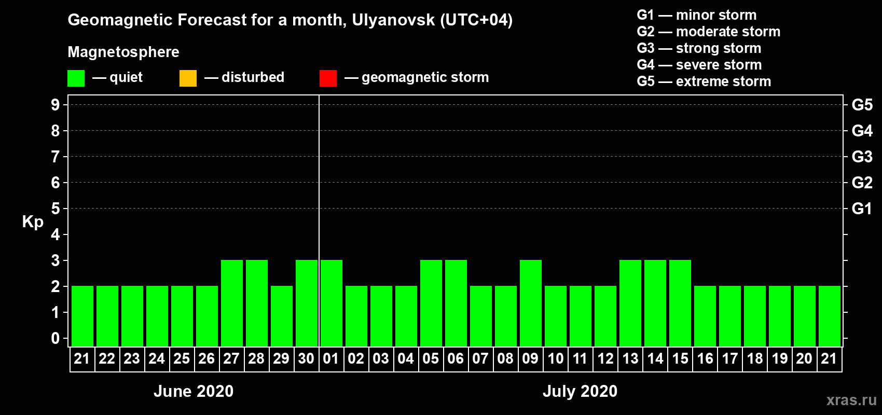Click the 'geomagnetic storm' legend label
Viewport: 882px width, 415px height.
tap(425, 78)
